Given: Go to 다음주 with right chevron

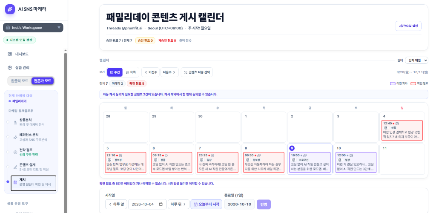Looking at the screenshot, I should pos(169,72).
